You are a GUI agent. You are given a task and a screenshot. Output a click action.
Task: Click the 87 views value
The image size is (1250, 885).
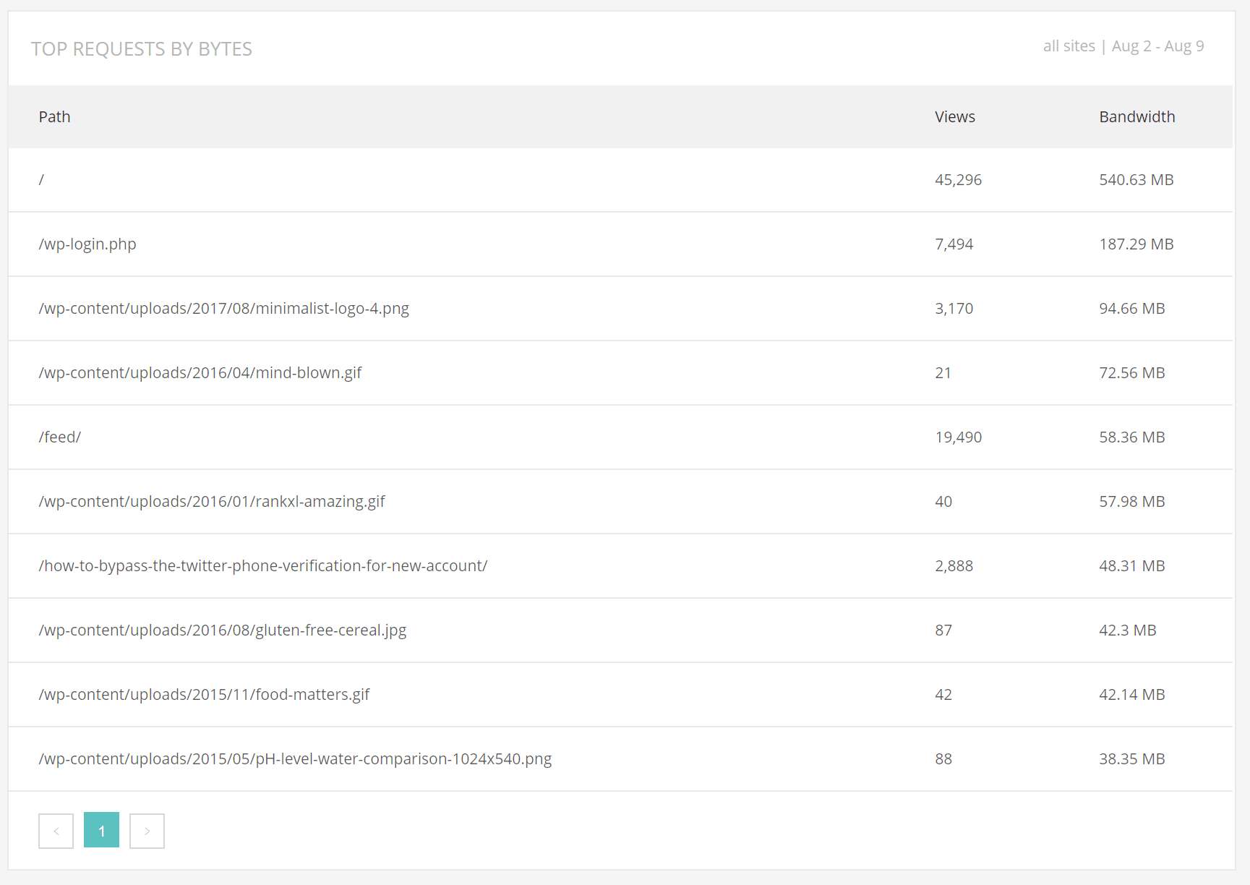tap(943, 630)
